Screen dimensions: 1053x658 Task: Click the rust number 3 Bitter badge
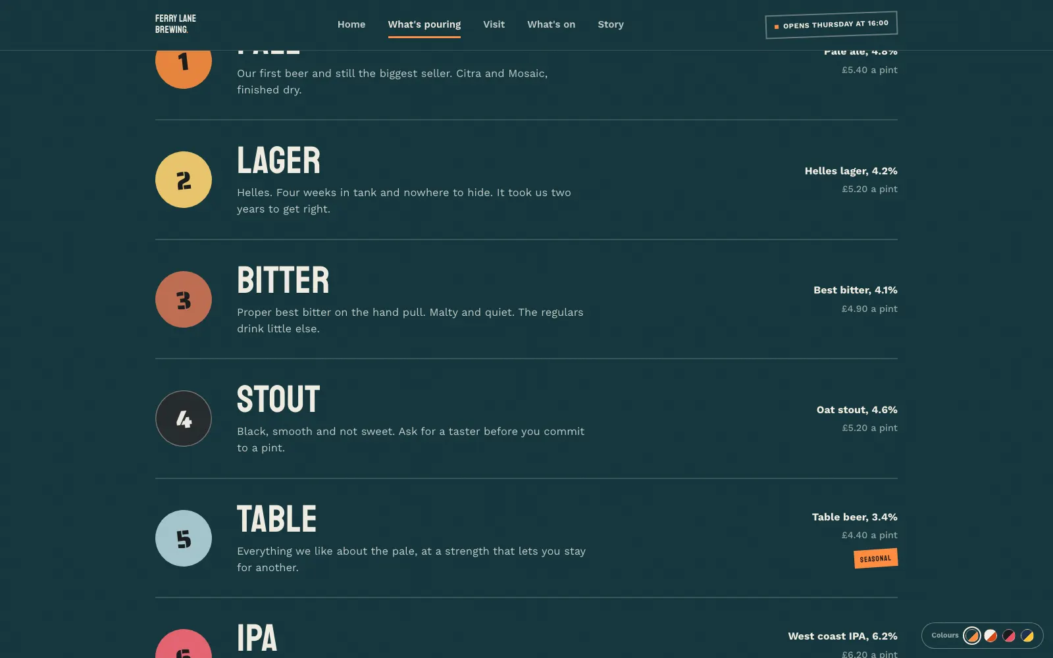point(184,299)
